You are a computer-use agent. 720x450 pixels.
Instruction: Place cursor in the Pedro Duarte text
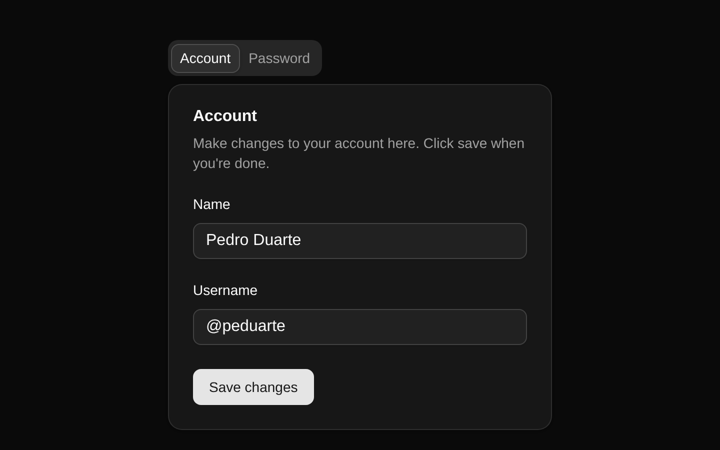[x=253, y=240]
